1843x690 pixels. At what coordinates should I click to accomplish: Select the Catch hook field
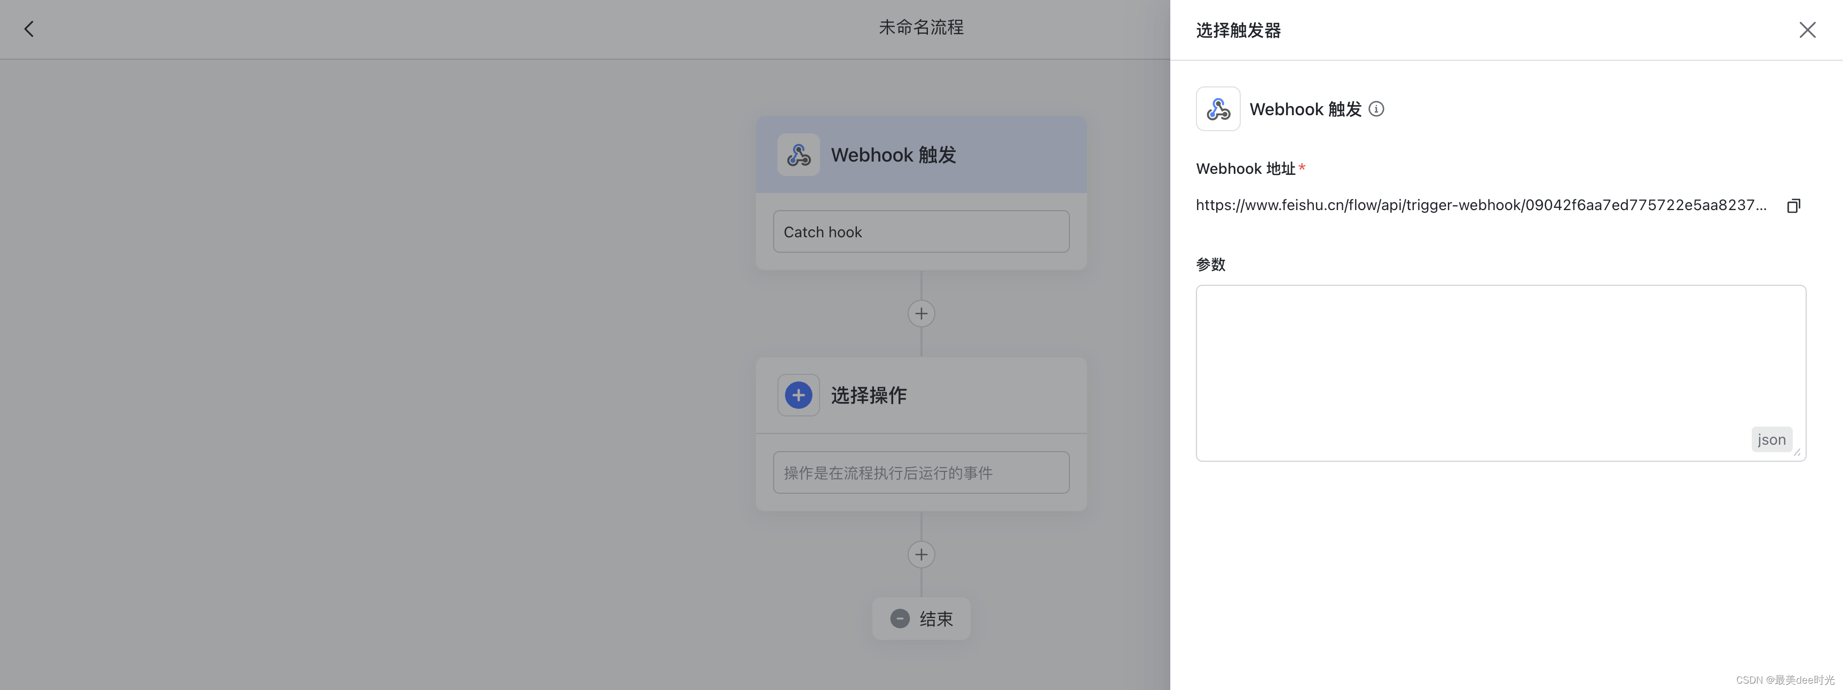[x=921, y=231]
